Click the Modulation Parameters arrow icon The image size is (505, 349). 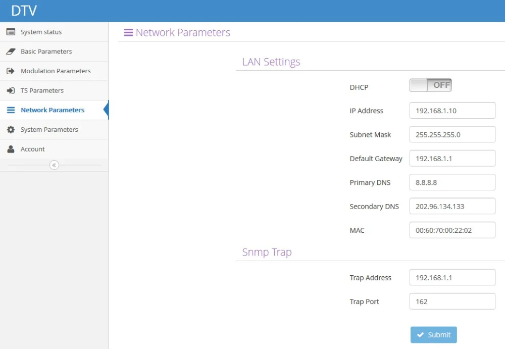(10, 71)
